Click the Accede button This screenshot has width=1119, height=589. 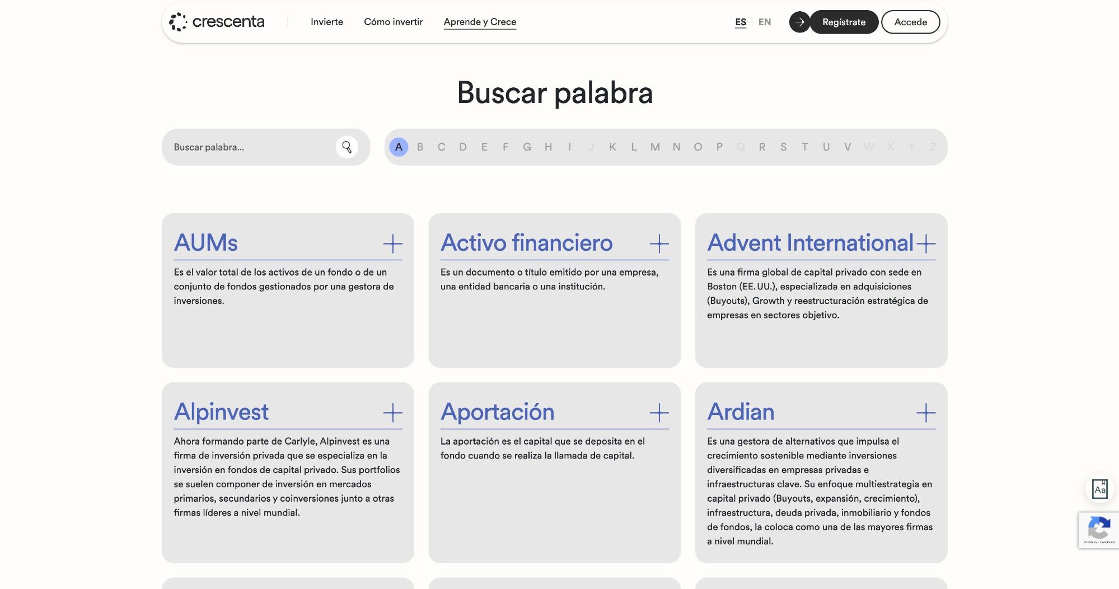coord(910,22)
